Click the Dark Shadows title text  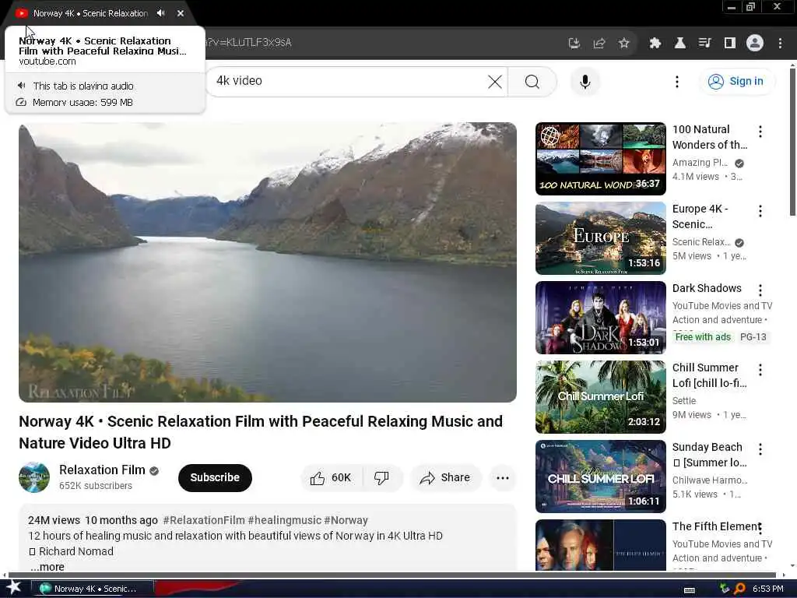tap(707, 288)
